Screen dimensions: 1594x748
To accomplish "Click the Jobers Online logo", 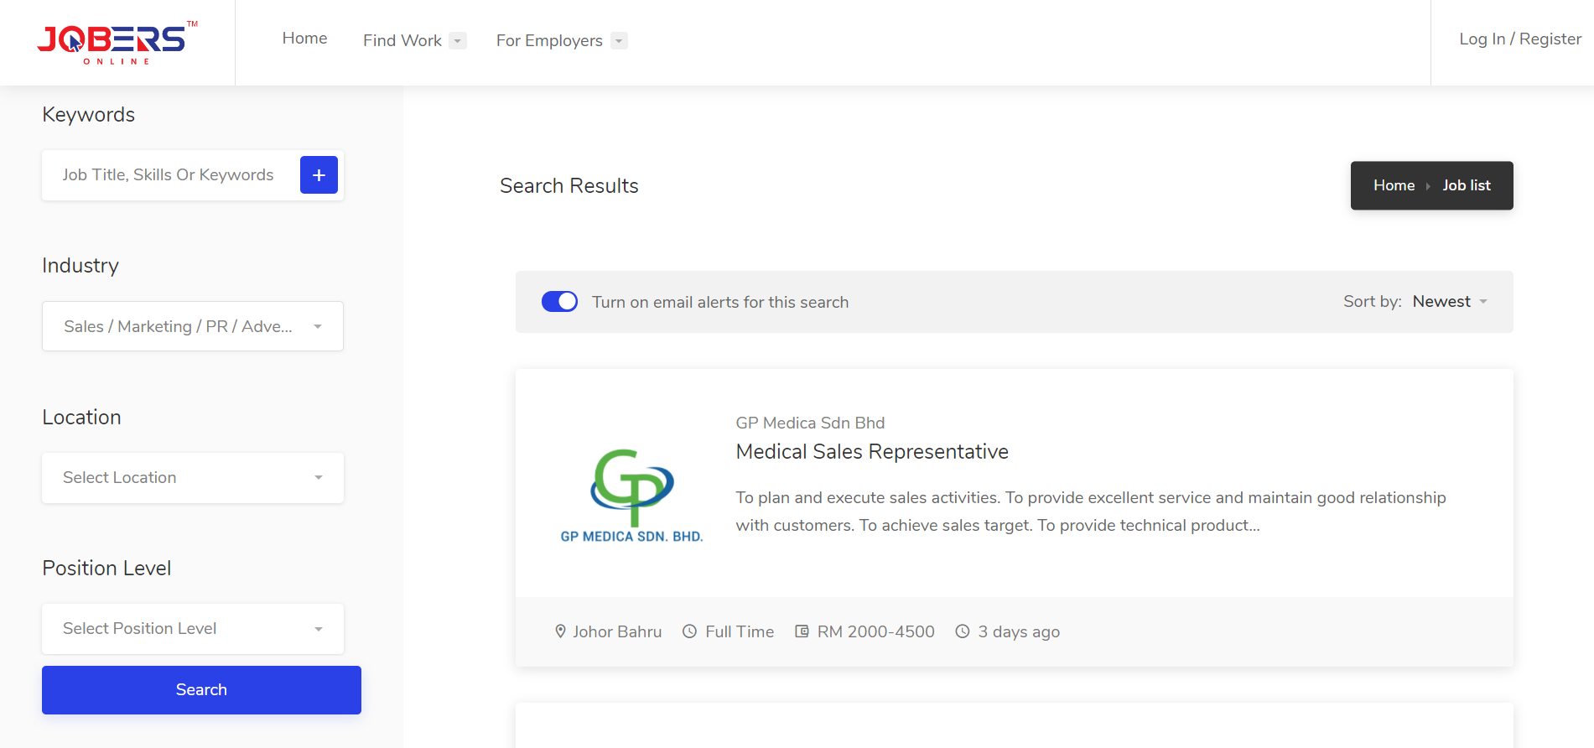I will click(x=117, y=42).
